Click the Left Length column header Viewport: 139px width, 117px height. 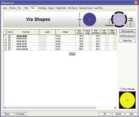pos(104,32)
